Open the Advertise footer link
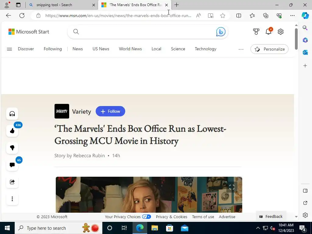This screenshot has width=312, height=234. 227,217
